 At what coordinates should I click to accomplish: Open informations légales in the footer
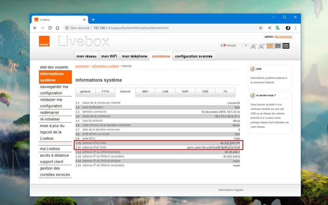click(x=231, y=190)
